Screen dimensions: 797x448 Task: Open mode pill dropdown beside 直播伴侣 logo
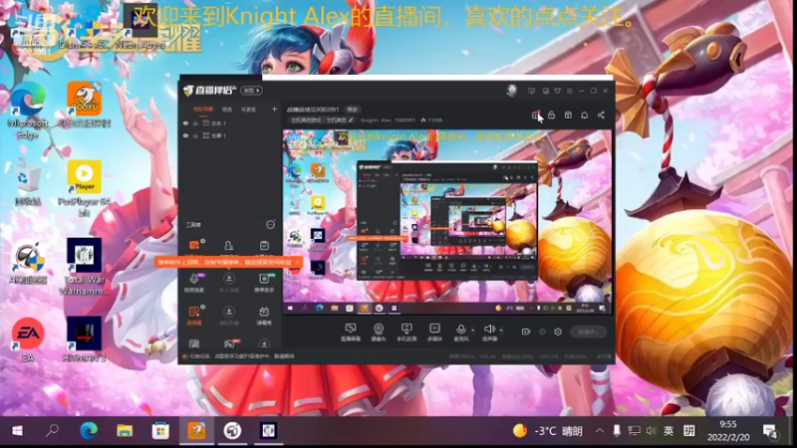pyautogui.click(x=251, y=91)
